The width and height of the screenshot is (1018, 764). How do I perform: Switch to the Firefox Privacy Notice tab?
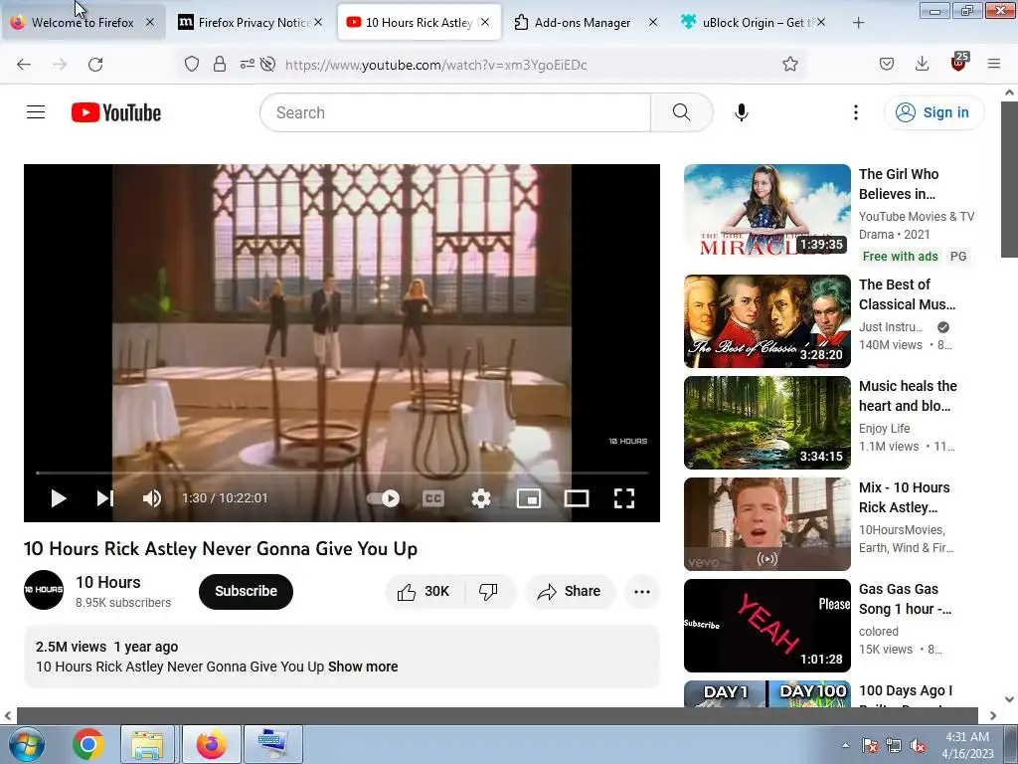pyautogui.click(x=251, y=22)
